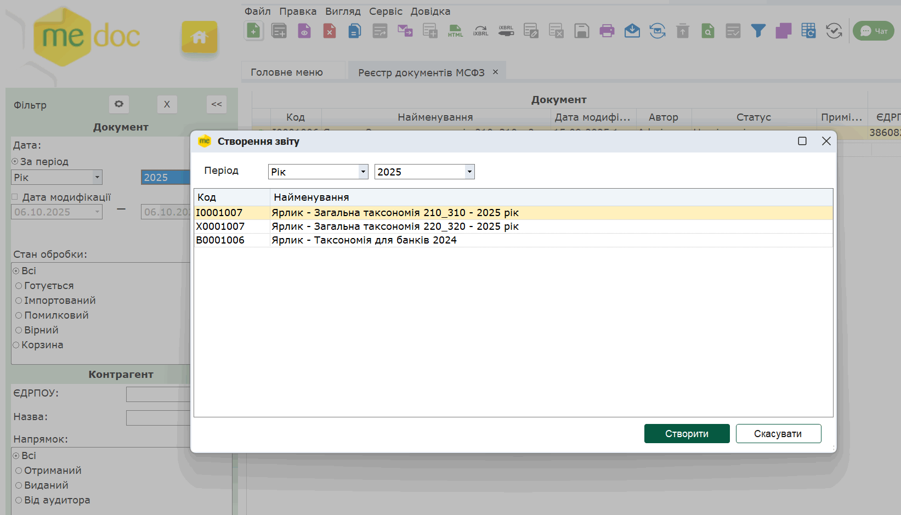Switch to the 'Головне меню' tab
Viewport: 901px width, 515px height.
pos(287,72)
